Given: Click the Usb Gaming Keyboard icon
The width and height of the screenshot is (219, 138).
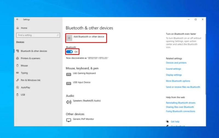Looking at the screenshot, I should pos(69,74).
